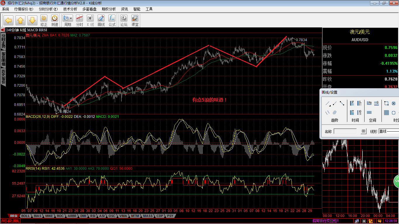The width and height of the screenshot is (399, 224).
Task: Select the rectangle drawing tool
Action: click(x=386, y=103)
